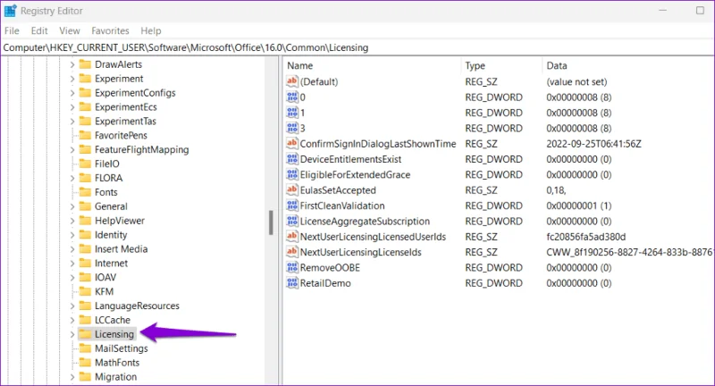Expand the Internet key

tap(72, 264)
